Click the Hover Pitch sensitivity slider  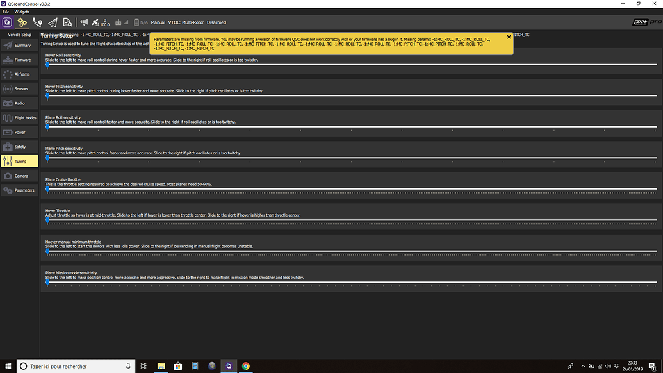[x=352, y=96]
